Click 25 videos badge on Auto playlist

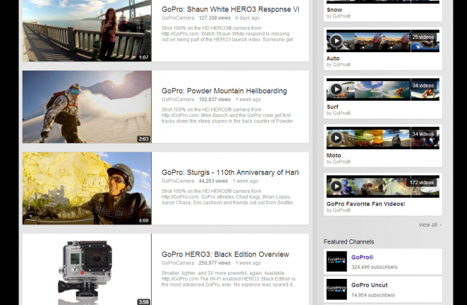[x=423, y=37]
